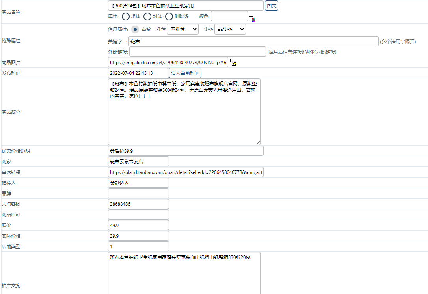Viewport: 428px width, 294px height.
Task: Select the 斜体 radio button
Action: pos(147,17)
